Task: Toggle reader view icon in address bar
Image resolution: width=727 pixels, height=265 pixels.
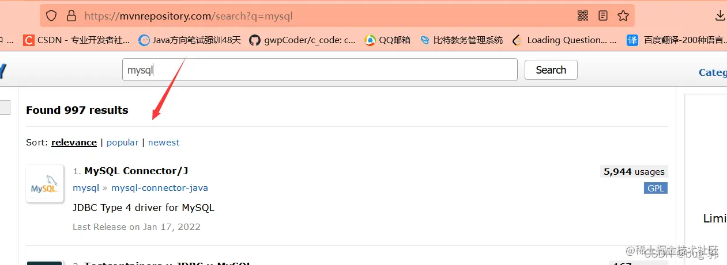Action: [603, 16]
